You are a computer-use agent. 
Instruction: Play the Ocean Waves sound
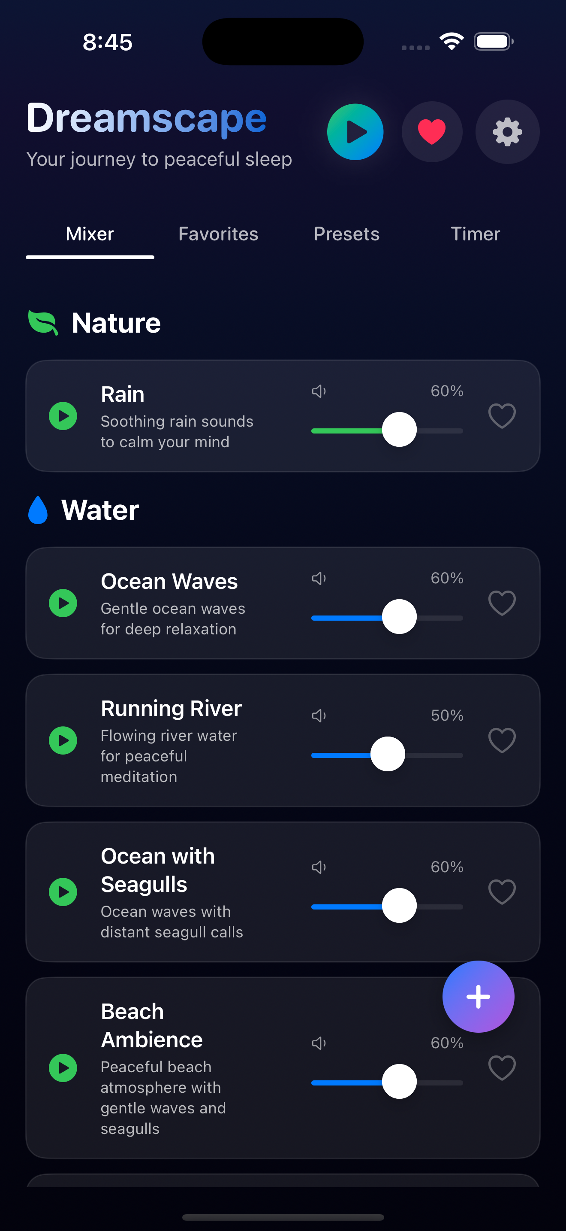tap(63, 603)
